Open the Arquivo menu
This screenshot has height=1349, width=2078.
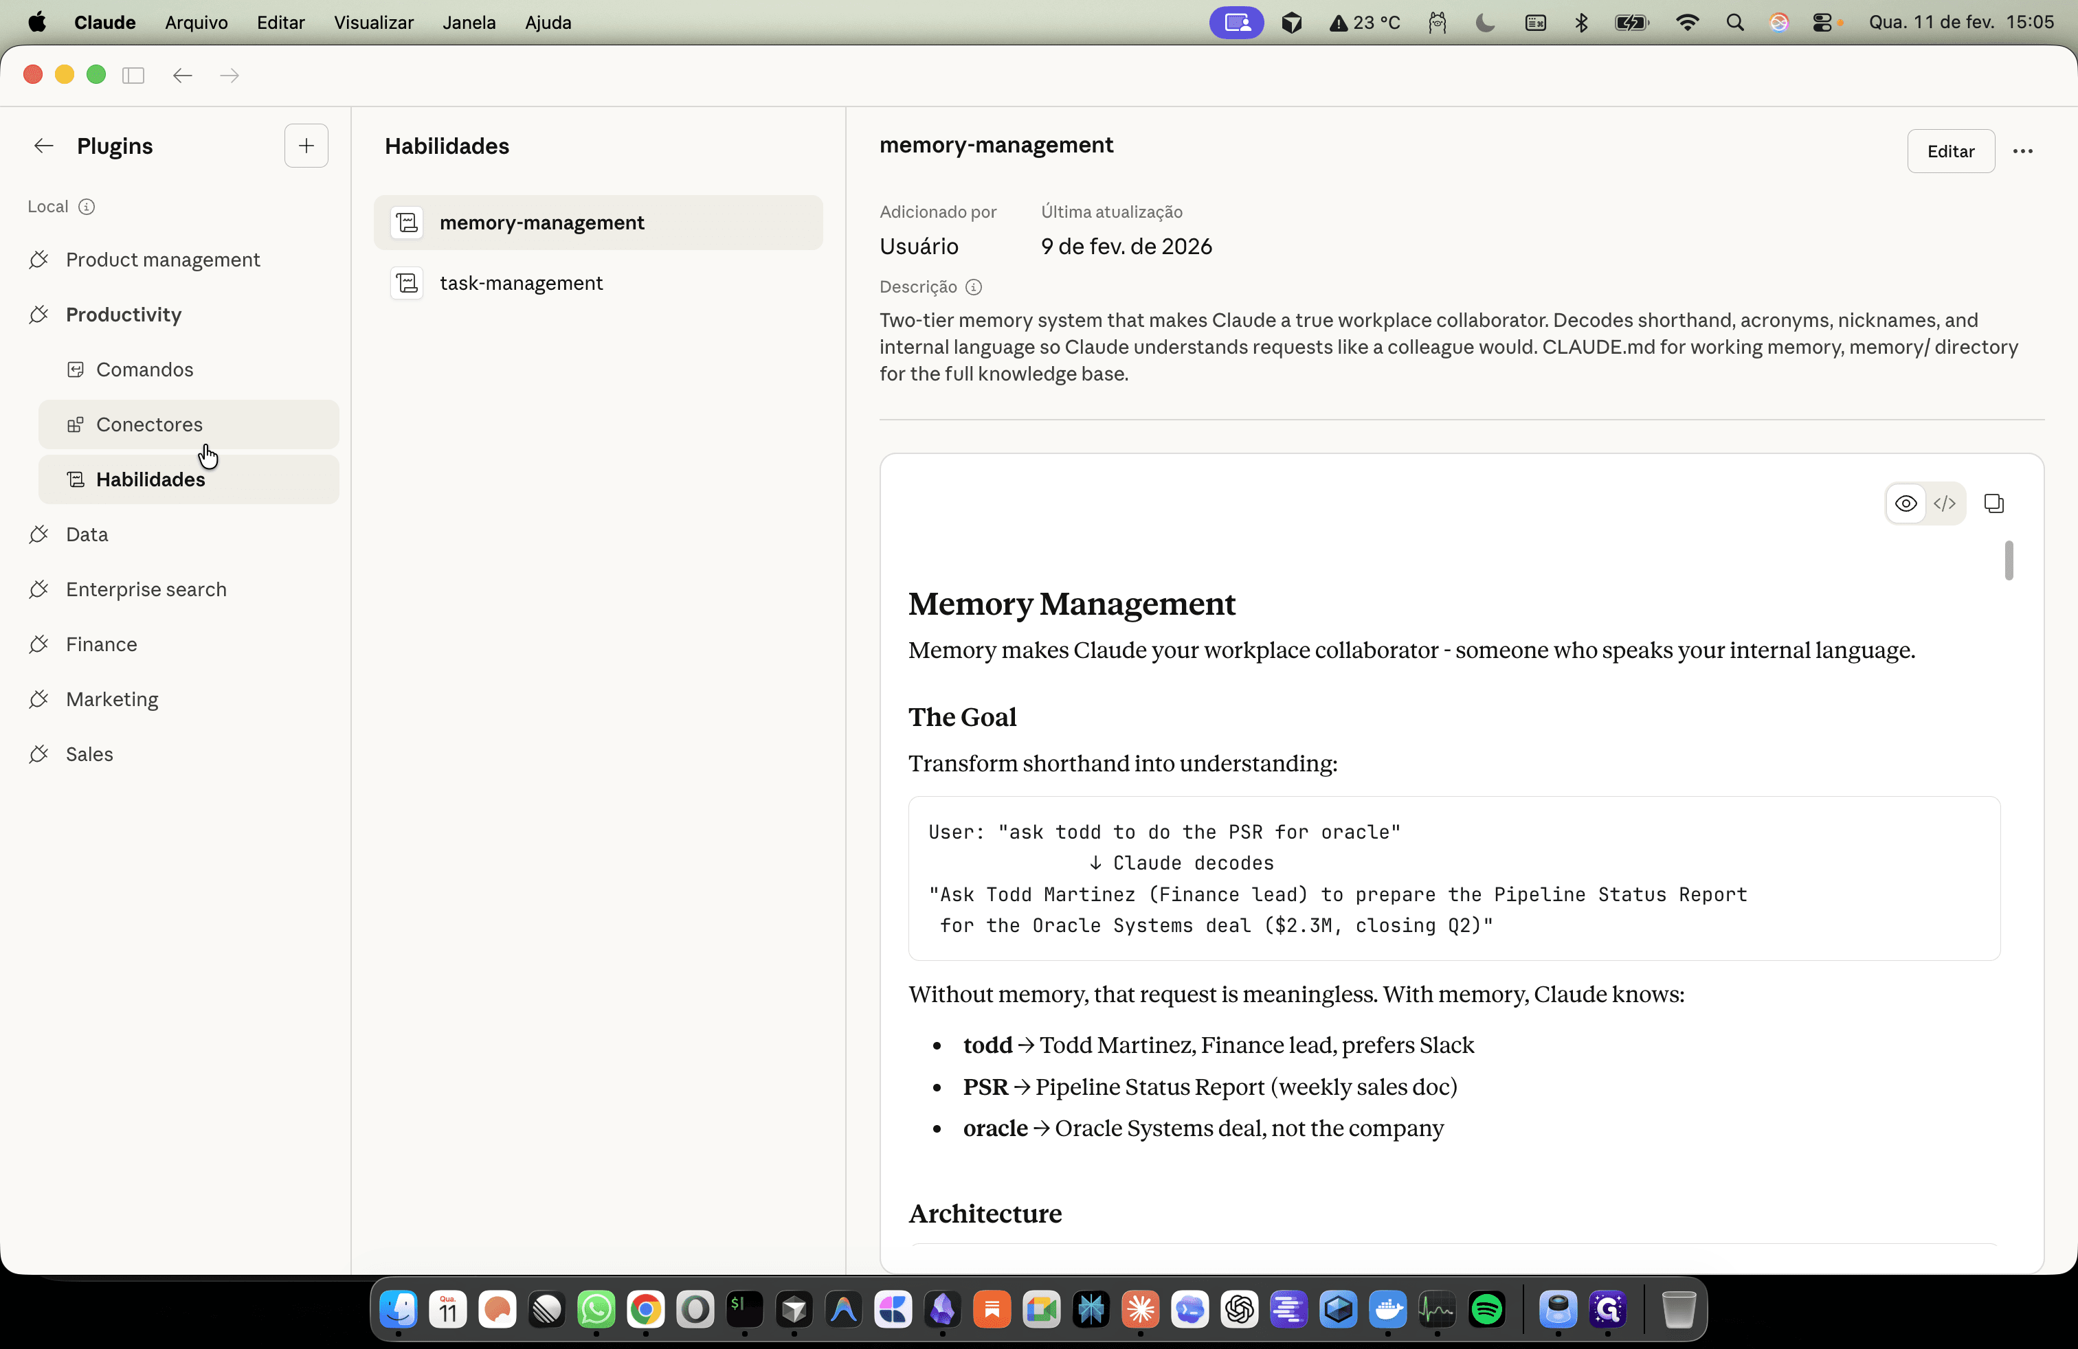click(197, 23)
